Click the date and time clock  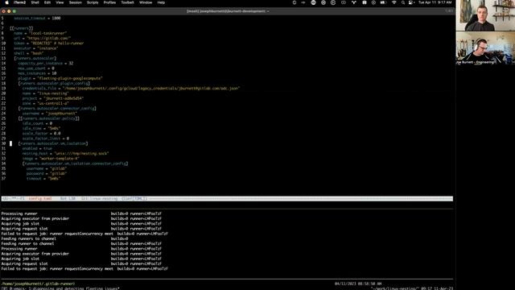(435, 2)
